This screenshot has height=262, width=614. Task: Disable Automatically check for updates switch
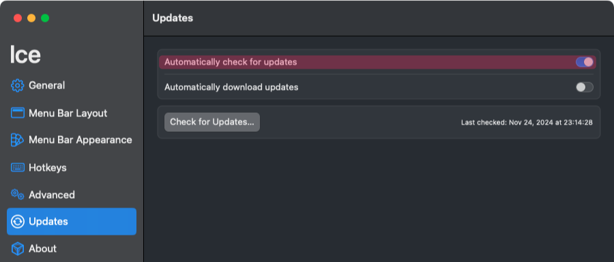coord(584,62)
